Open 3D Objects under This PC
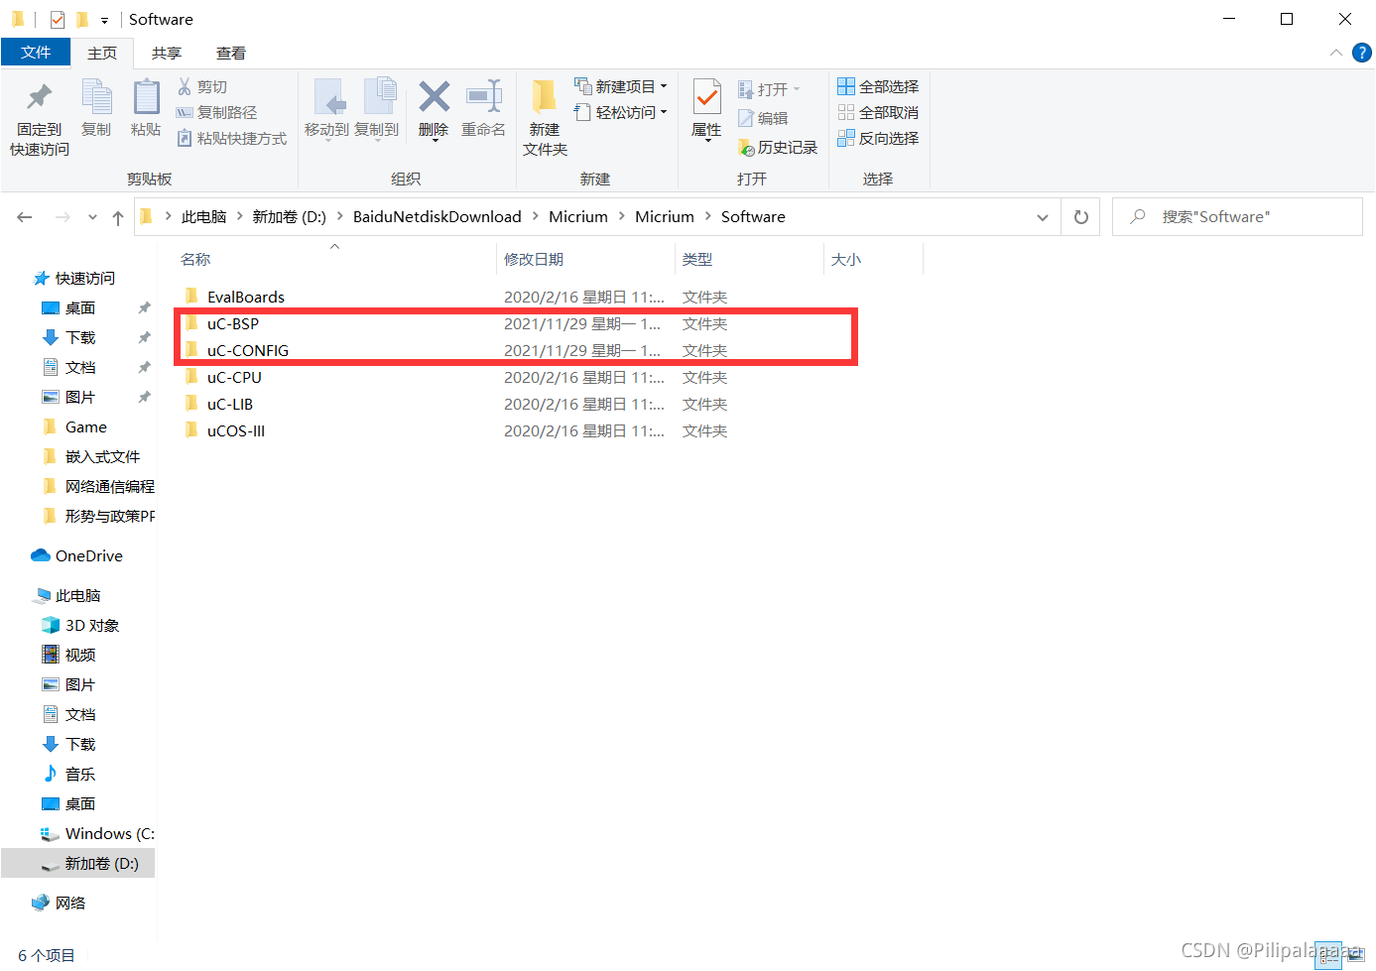 click(x=91, y=626)
